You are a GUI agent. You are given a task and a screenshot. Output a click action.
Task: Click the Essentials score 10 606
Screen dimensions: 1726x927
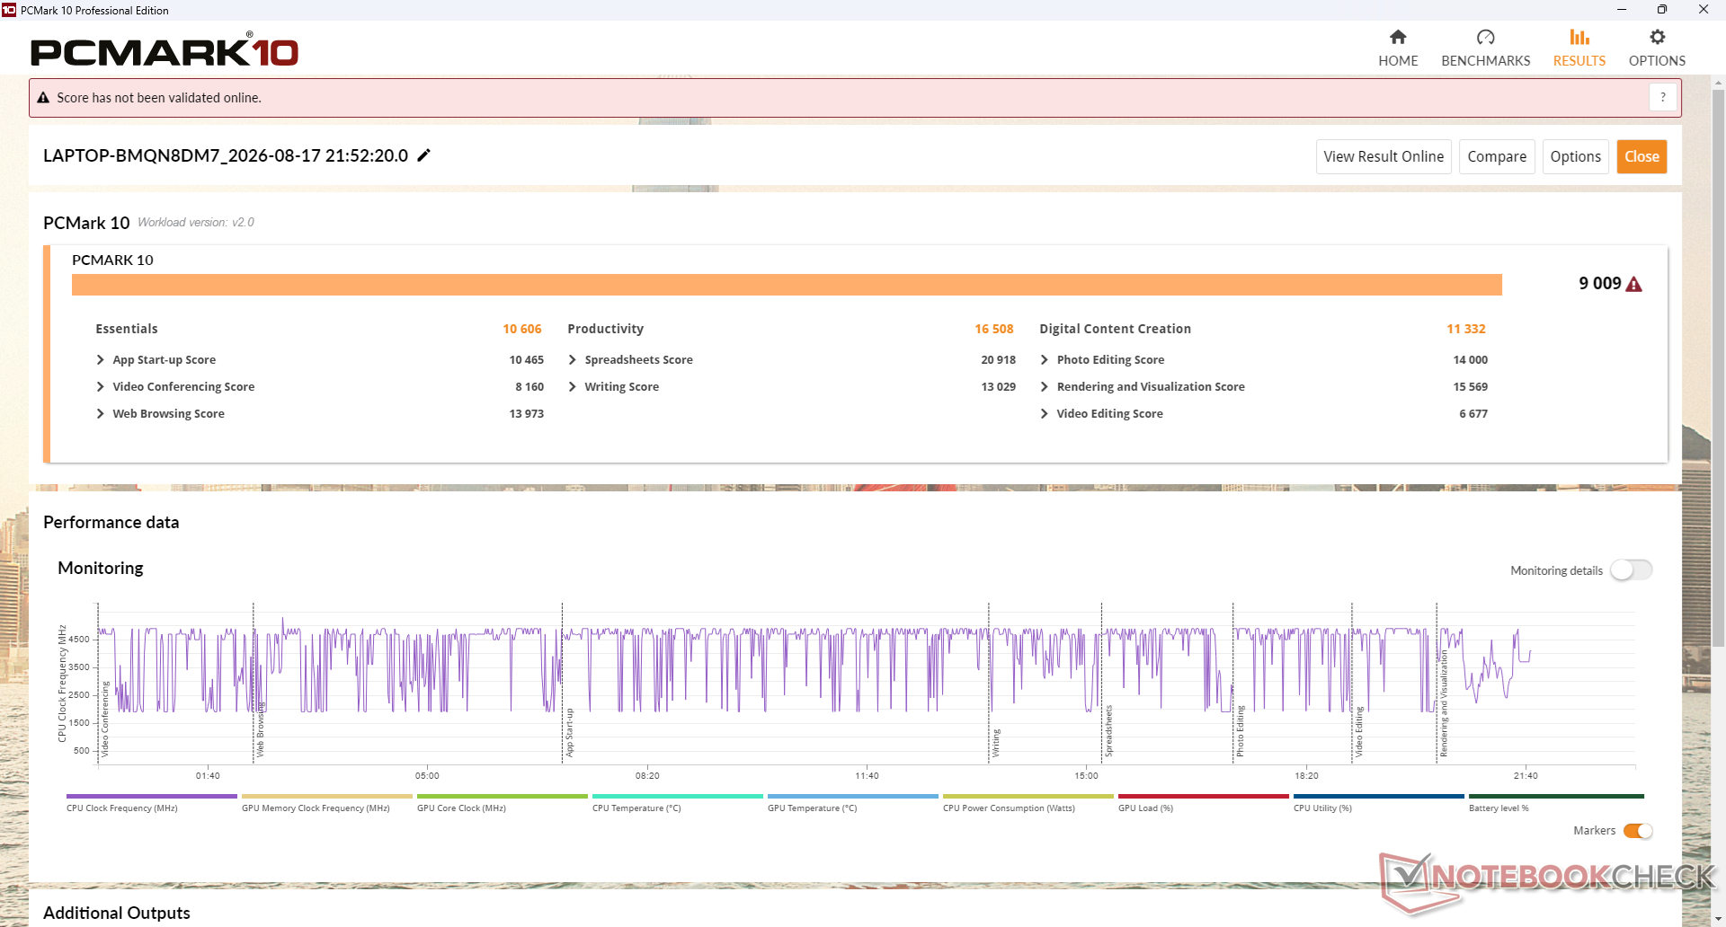522,329
